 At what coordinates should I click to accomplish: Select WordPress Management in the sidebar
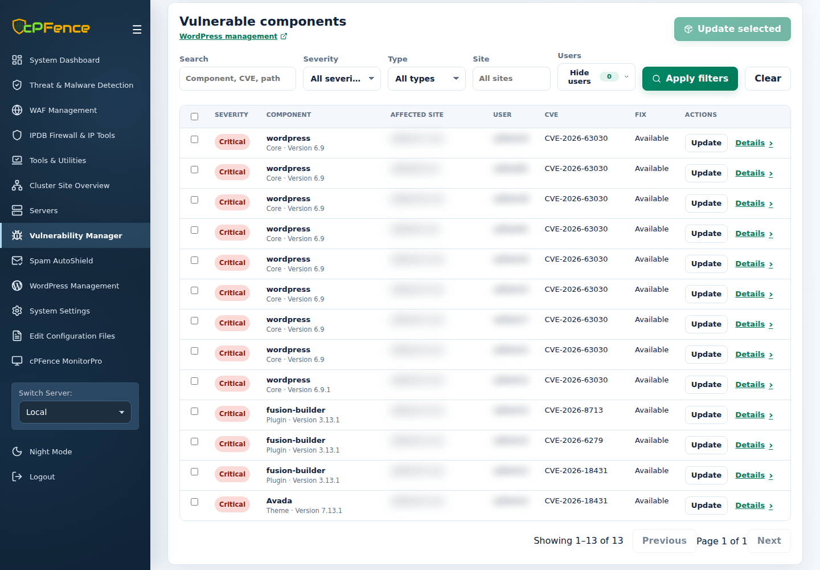pyautogui.click(x=75, y=286)
